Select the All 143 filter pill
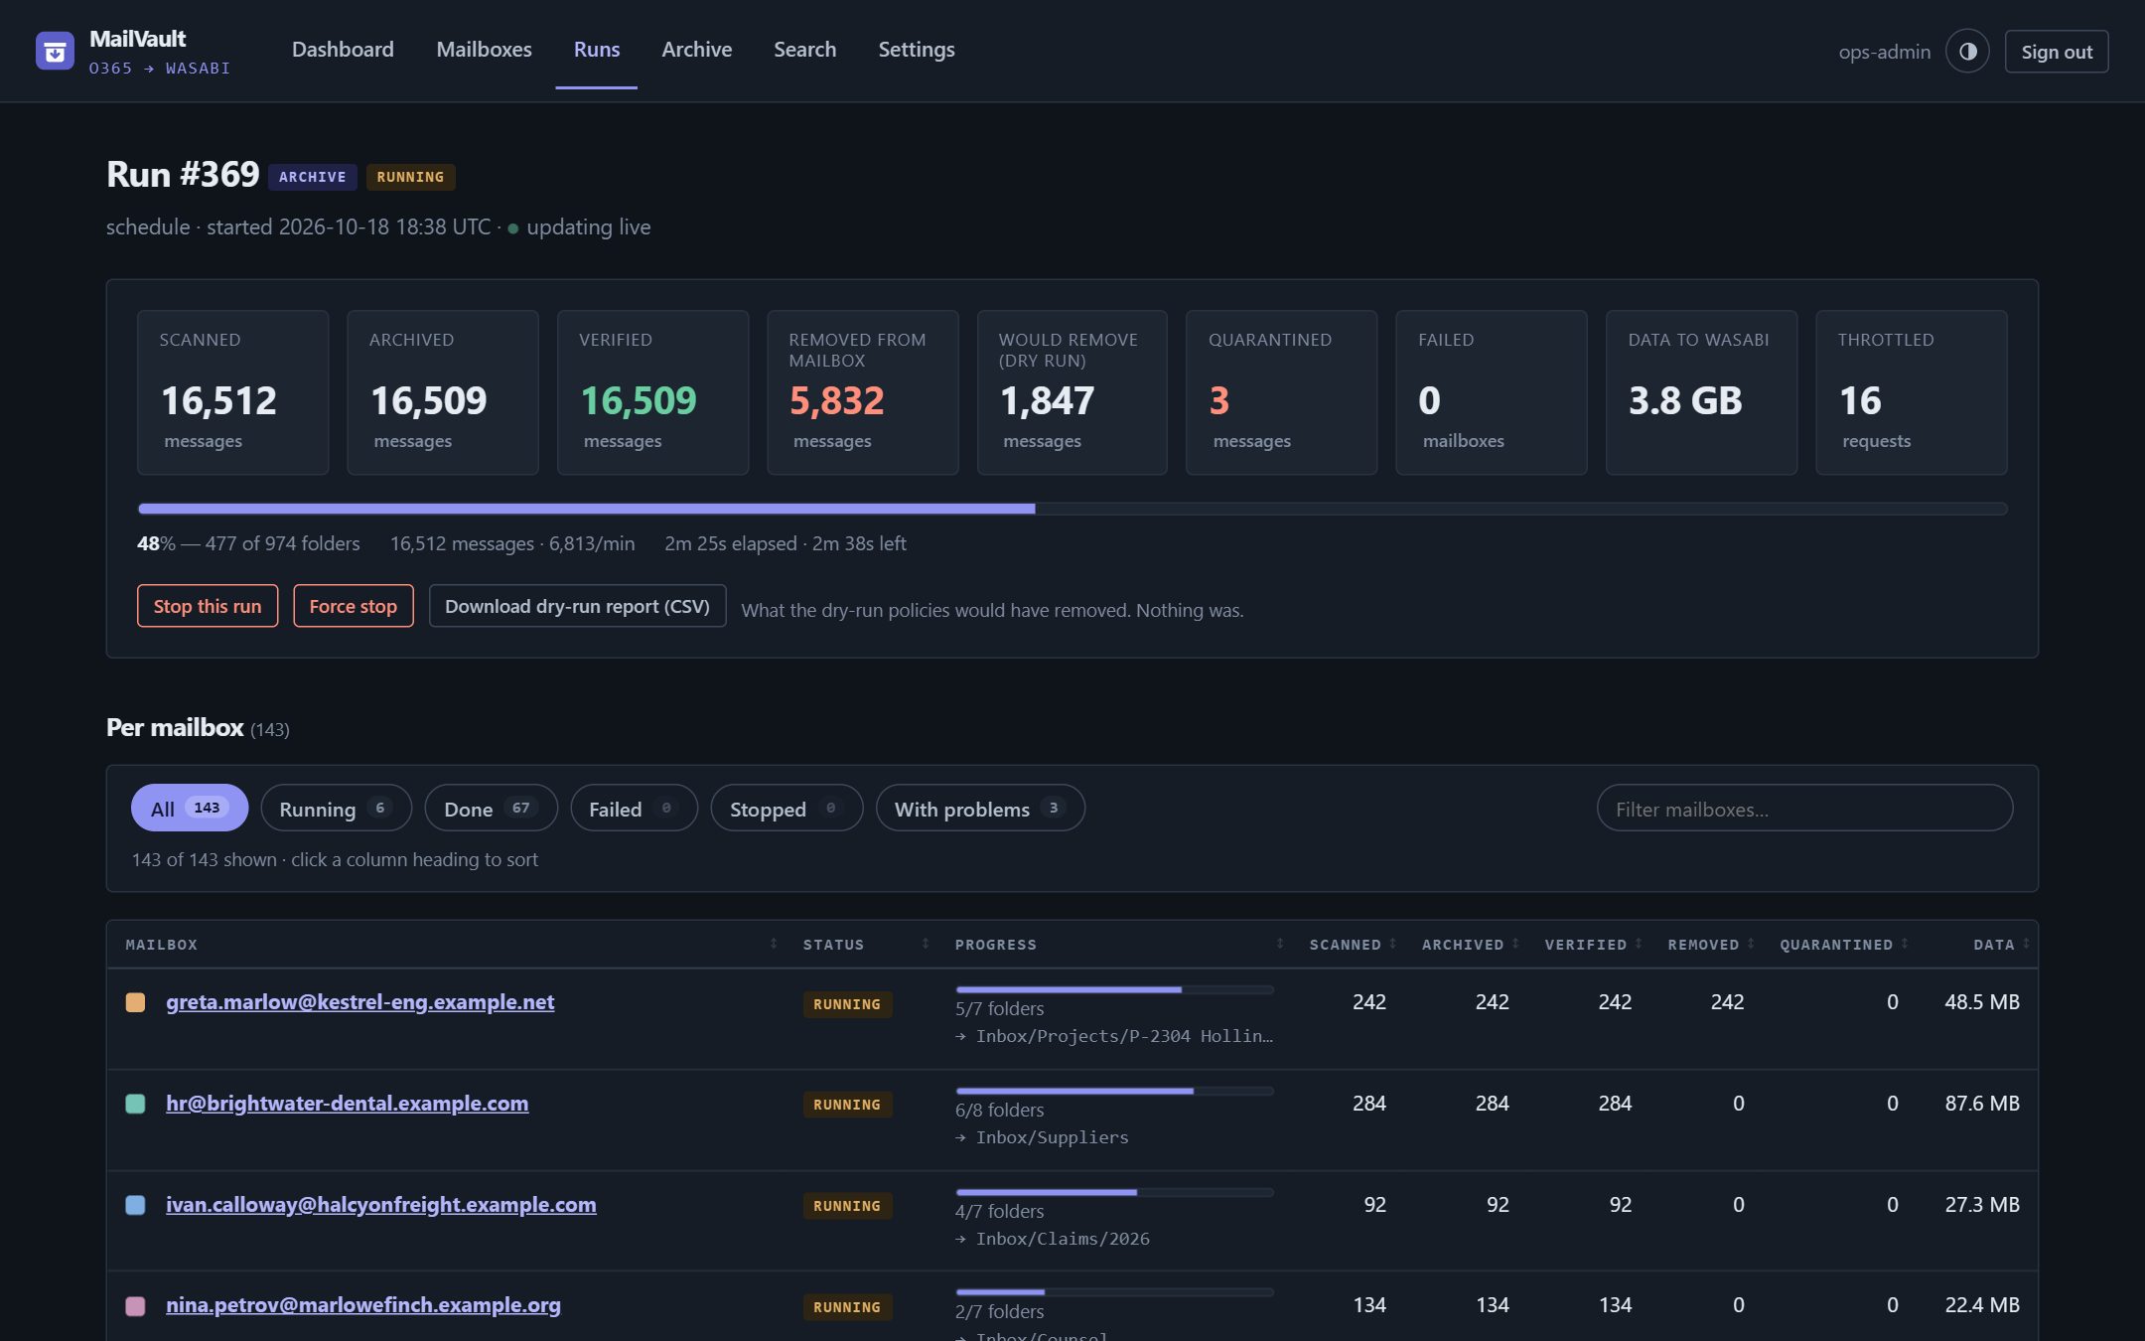The image size is (2145, 1341). 190,809
